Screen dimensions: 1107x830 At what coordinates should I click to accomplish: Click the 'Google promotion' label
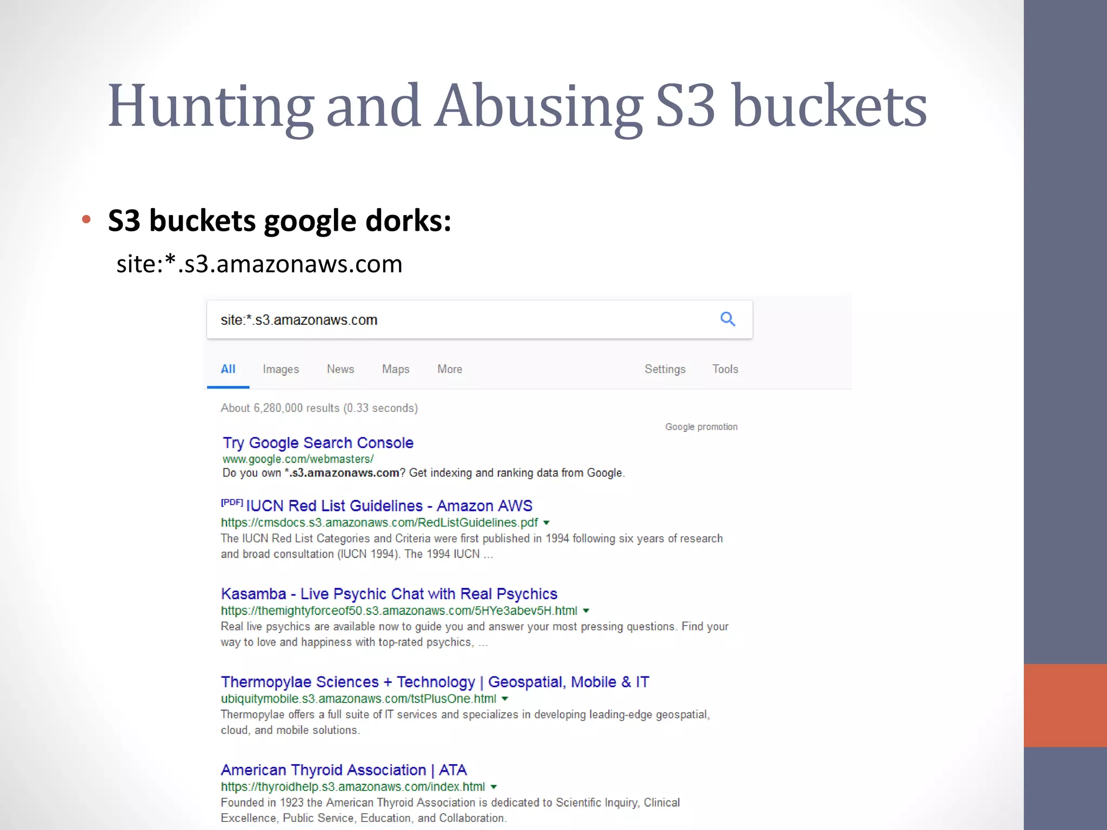701,427
